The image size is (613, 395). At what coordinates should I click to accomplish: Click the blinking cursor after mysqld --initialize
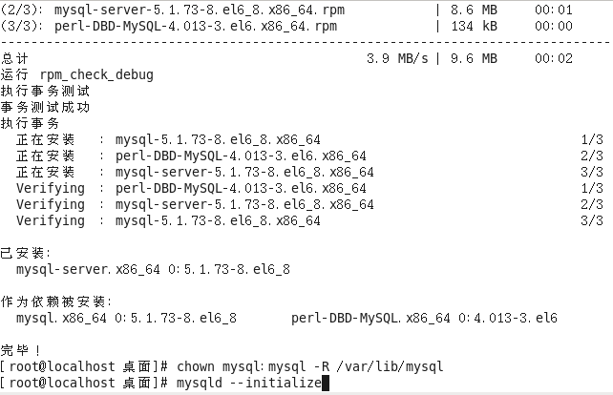point(325,383)
